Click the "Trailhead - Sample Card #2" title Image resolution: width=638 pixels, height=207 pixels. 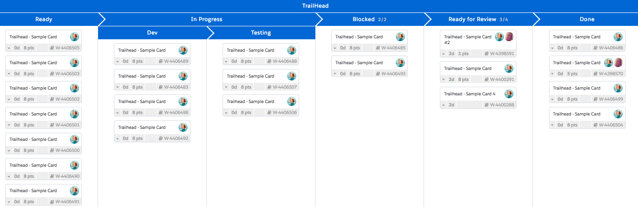pos(468,40)
